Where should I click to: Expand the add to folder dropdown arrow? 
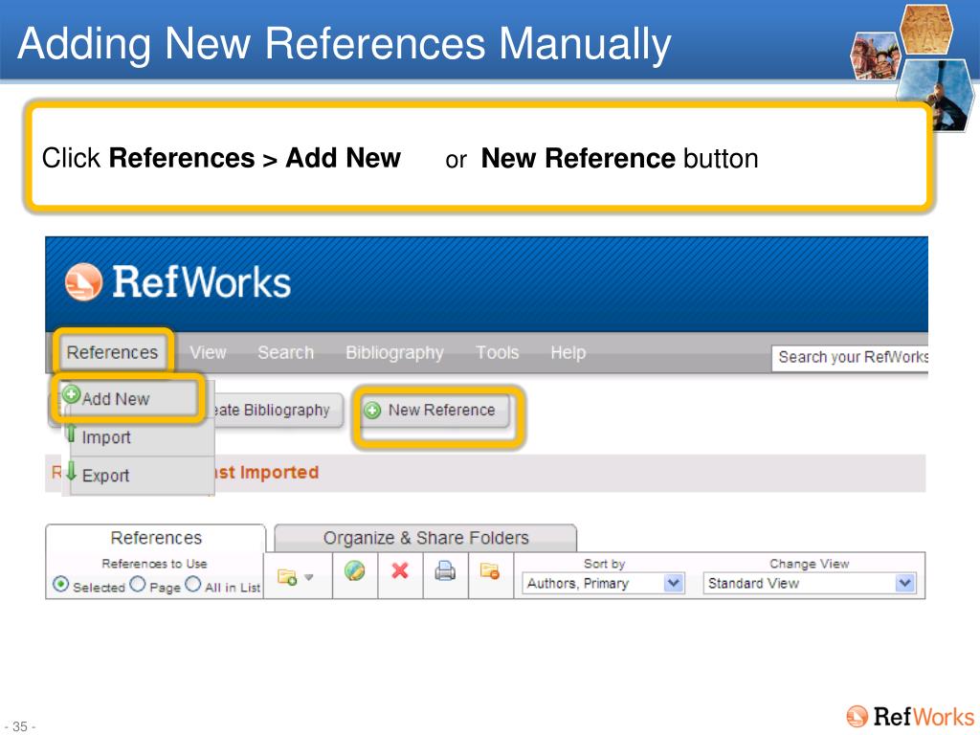[309, 577]
